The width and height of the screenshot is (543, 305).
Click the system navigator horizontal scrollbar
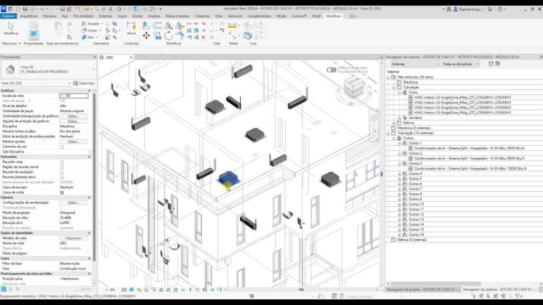(x=436, y=284)
